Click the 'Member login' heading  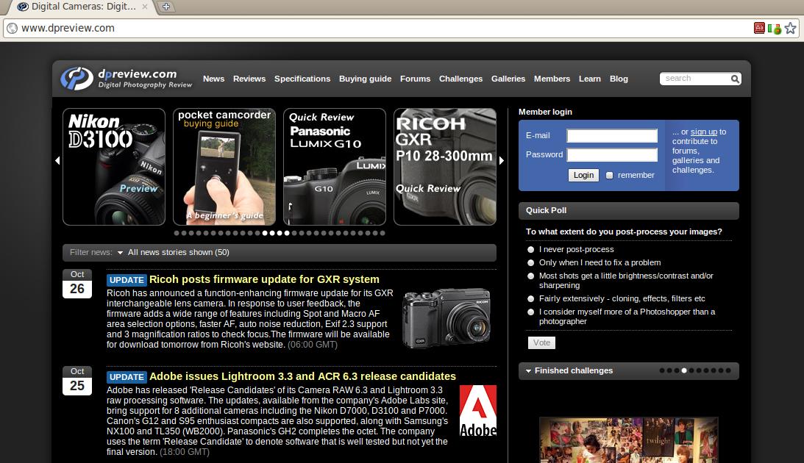point(545,112)
